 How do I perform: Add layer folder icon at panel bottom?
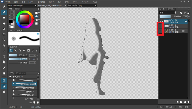tap(181, 102)
